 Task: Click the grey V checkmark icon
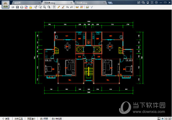(x=92, y=7)
